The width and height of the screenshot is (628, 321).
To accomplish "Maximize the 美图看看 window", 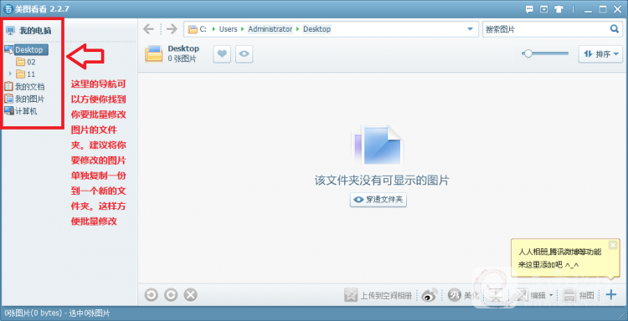I will point(603,9).
